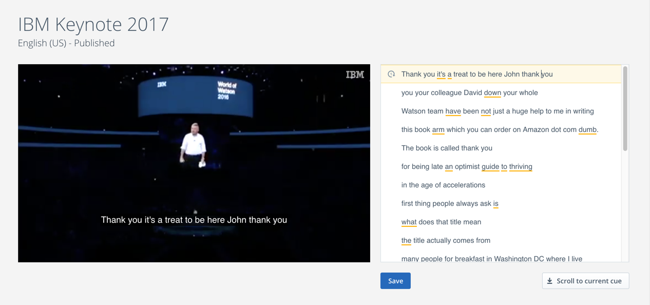Select cue 'what does that title mean'
650x305 pixels.
coord(501,222)
